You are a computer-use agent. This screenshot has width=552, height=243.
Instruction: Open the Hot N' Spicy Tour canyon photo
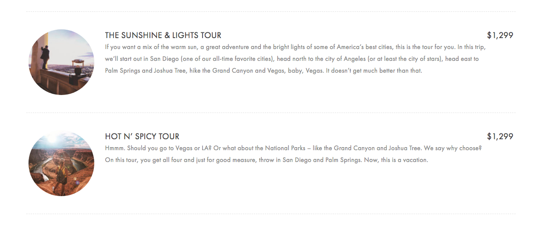pyautogui.click(x=61, y=163)
